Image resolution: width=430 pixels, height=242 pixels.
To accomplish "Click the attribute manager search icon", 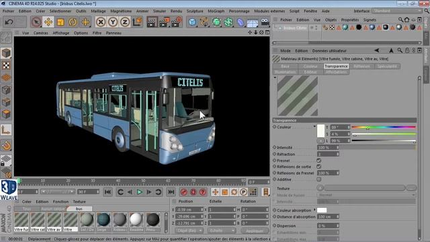I will click(400, 50).
